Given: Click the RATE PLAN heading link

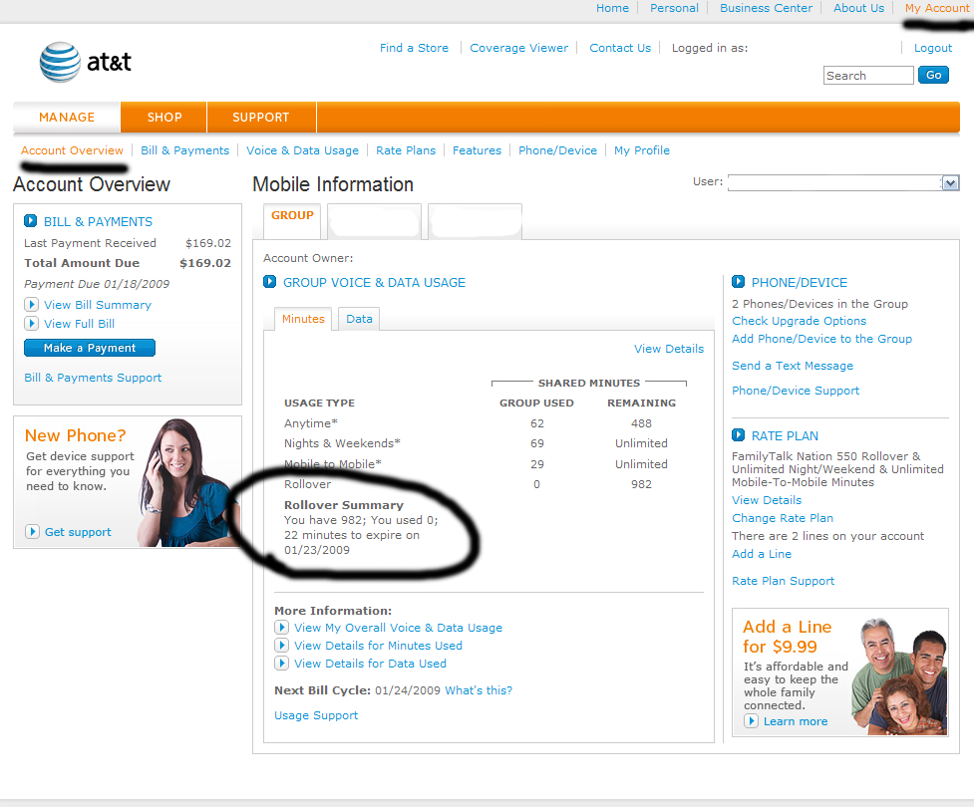Looking at the screenshot, I should click(x=785, y=435).
